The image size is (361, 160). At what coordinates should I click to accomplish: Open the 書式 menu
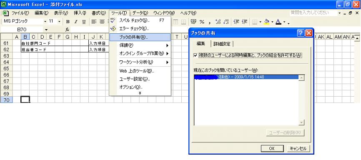coord(98,13)
